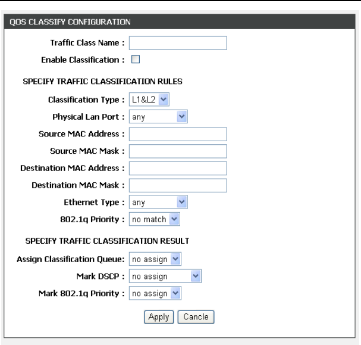Open the Assign Classification Queue dropdown
This screenshot has height=345, width=361.
(155, 259)
